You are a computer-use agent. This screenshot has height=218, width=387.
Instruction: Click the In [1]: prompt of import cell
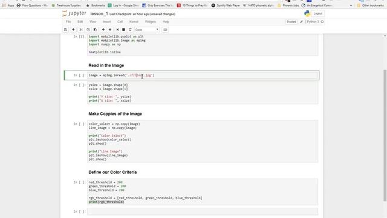click(x=79, y=36)
